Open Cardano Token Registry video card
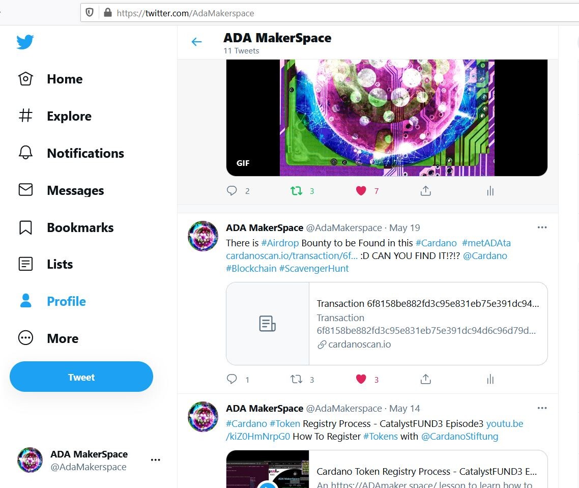 point(387,469)
